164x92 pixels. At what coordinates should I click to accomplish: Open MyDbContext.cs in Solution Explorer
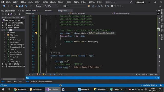(x=16, y=54)
